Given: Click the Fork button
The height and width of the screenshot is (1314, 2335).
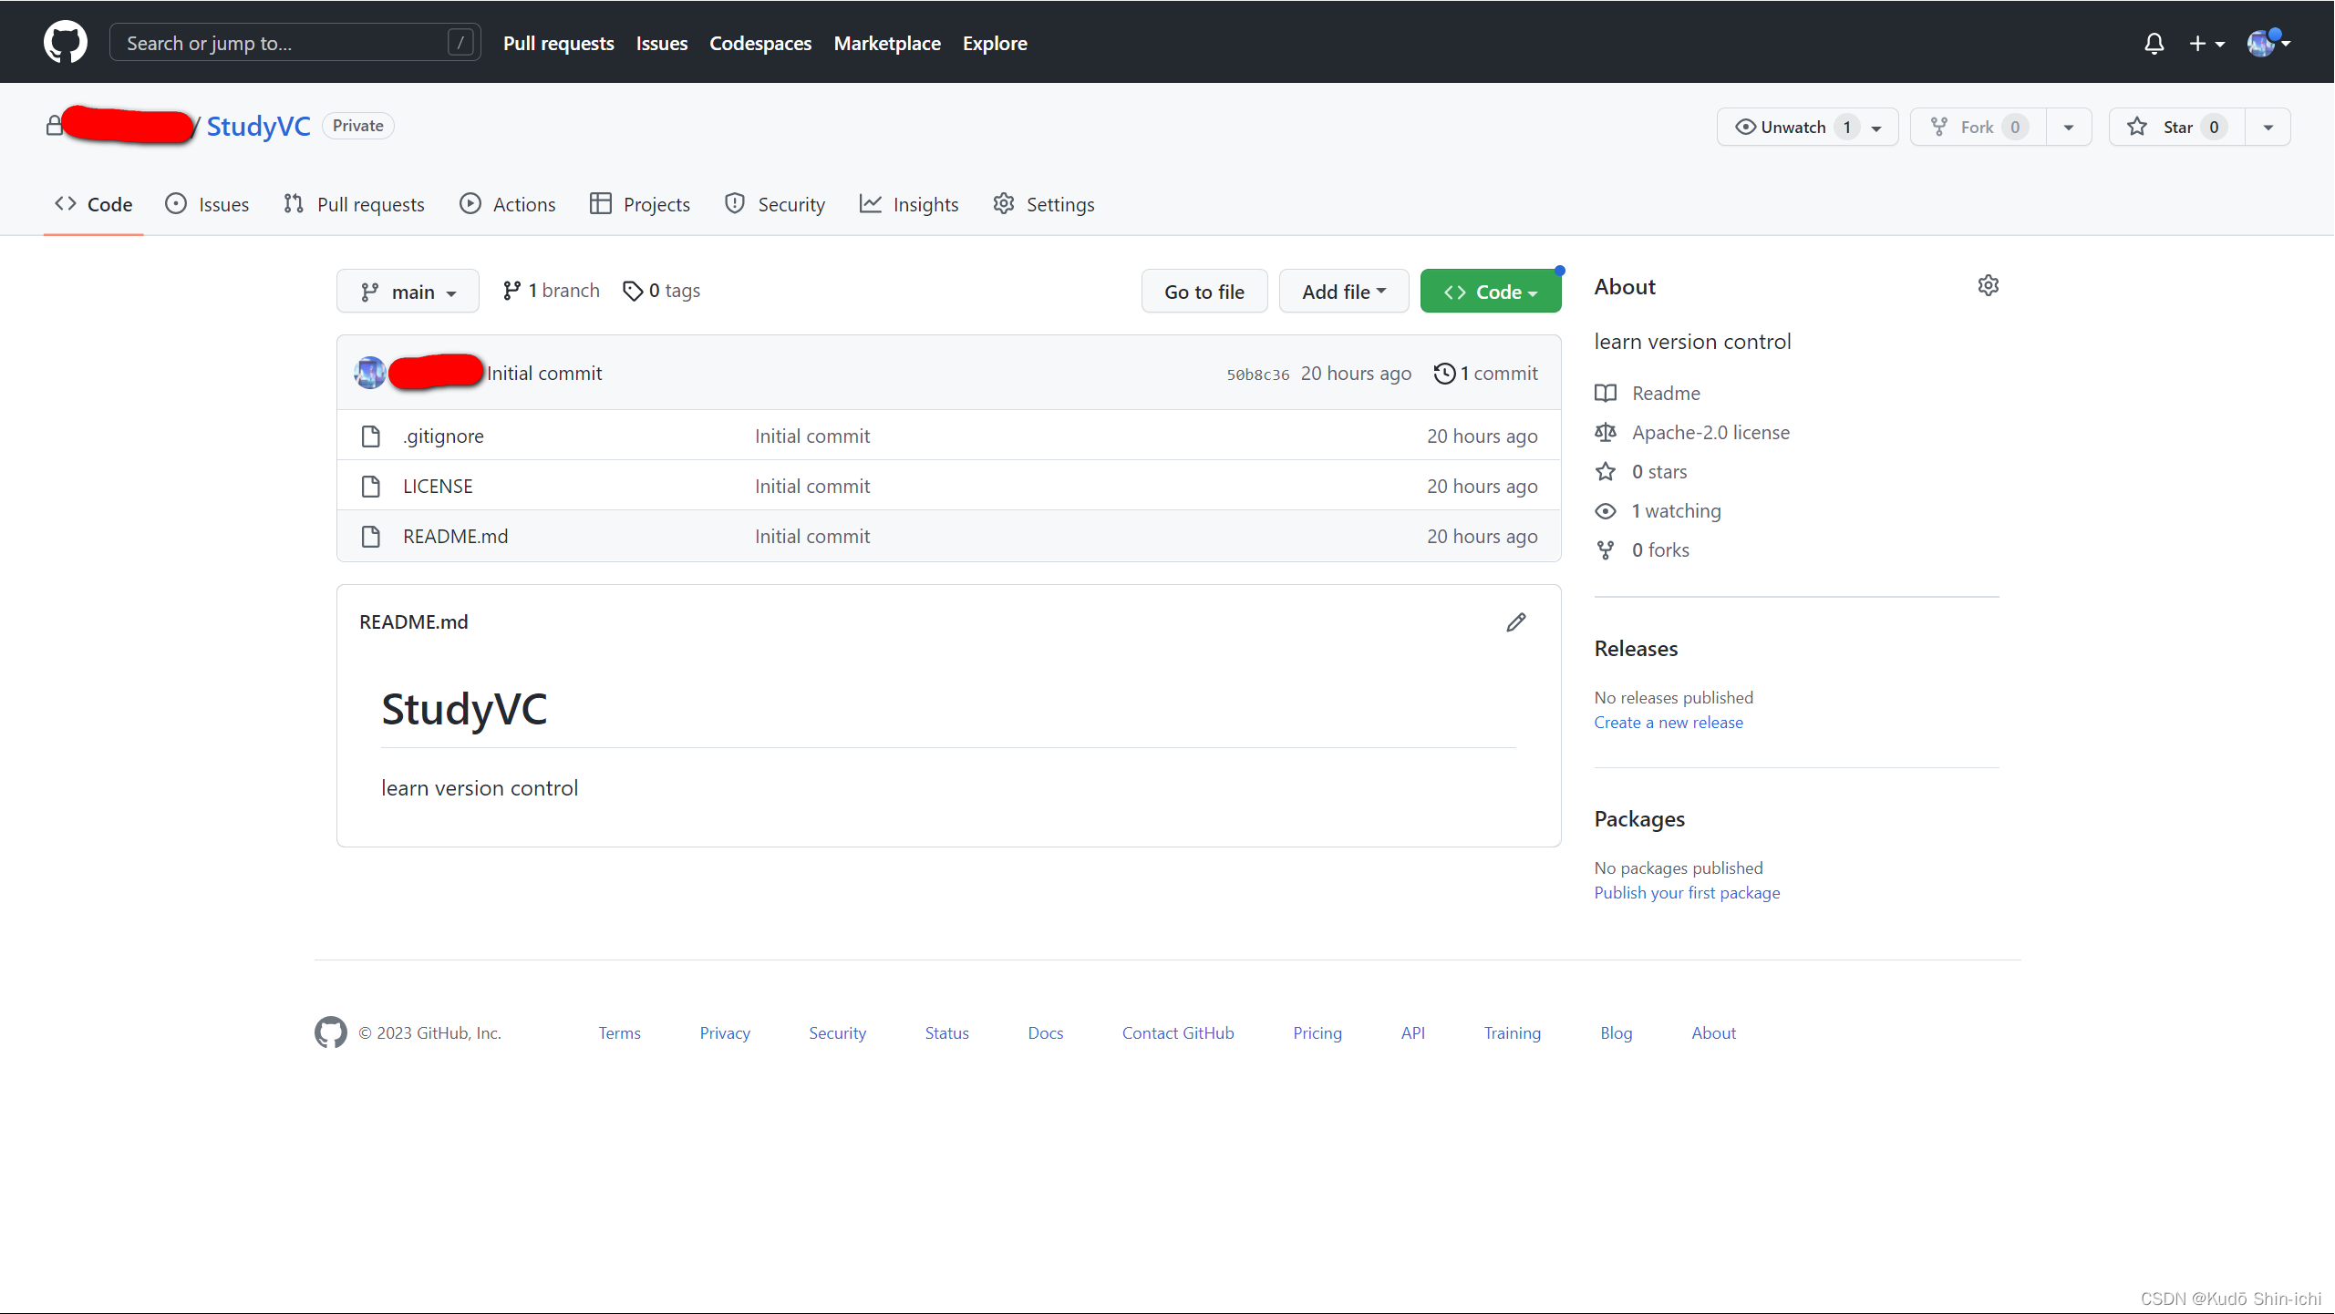Looking at the screenshot, I should point(1979,127).
